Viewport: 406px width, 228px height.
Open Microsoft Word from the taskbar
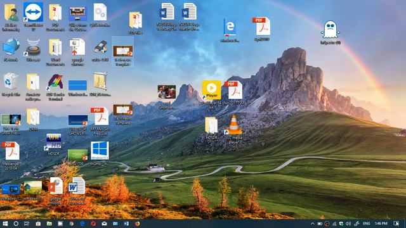126,224
